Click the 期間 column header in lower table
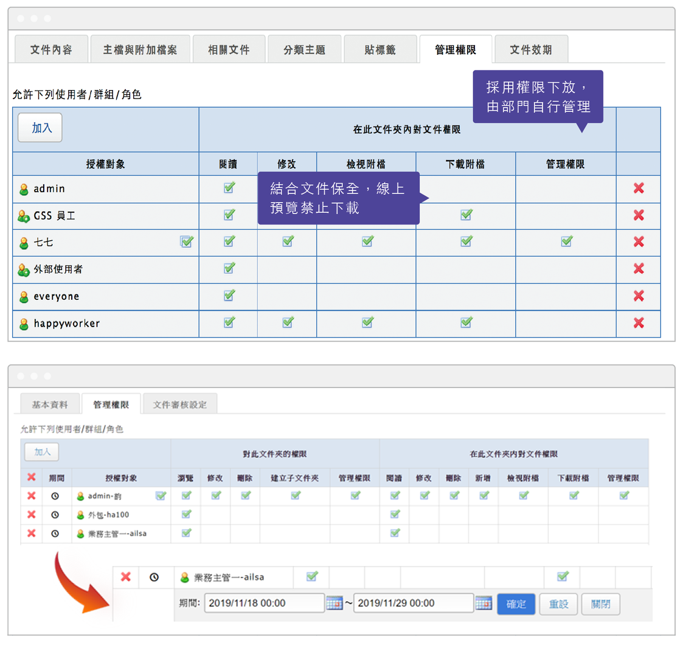This screenshot has width=683, height=646. tap(57, 478)
